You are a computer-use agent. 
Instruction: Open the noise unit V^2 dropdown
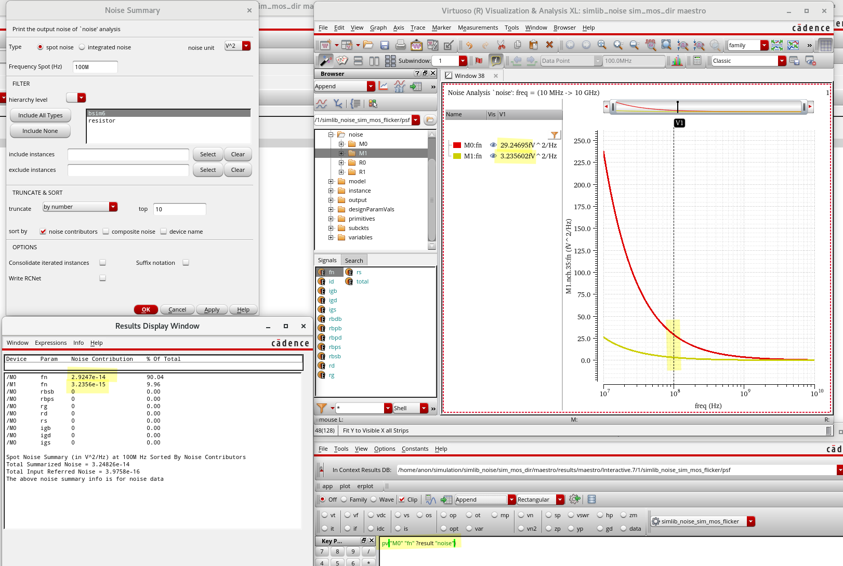tap(246, 46)
